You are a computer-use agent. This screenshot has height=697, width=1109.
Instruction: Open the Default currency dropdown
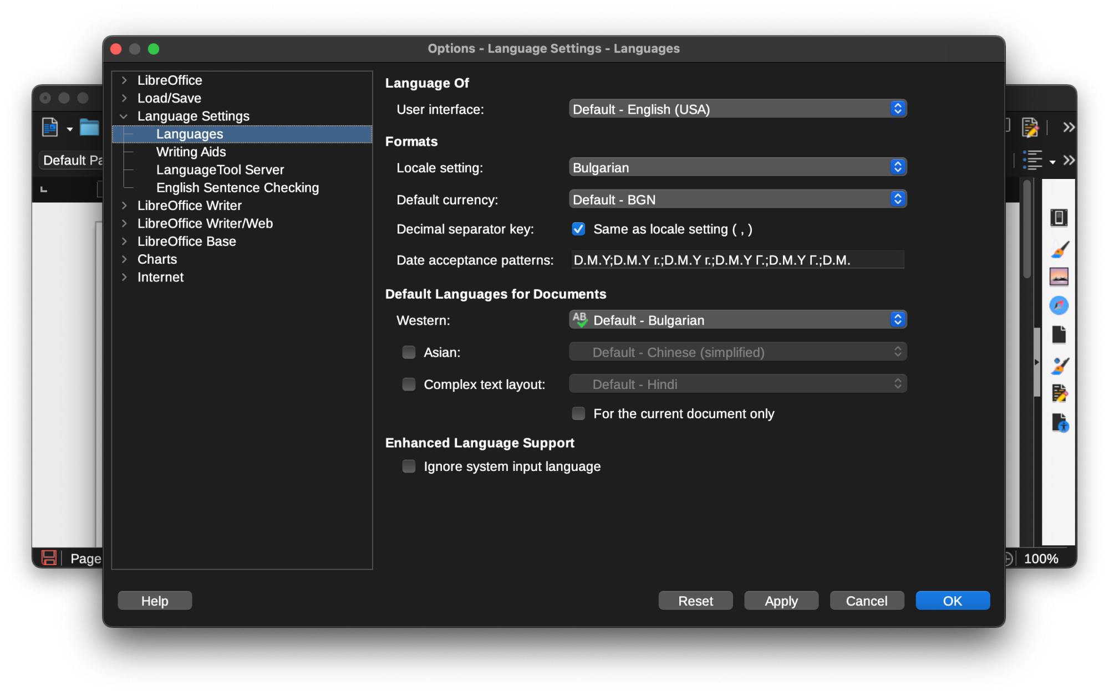tap(737, 199)
